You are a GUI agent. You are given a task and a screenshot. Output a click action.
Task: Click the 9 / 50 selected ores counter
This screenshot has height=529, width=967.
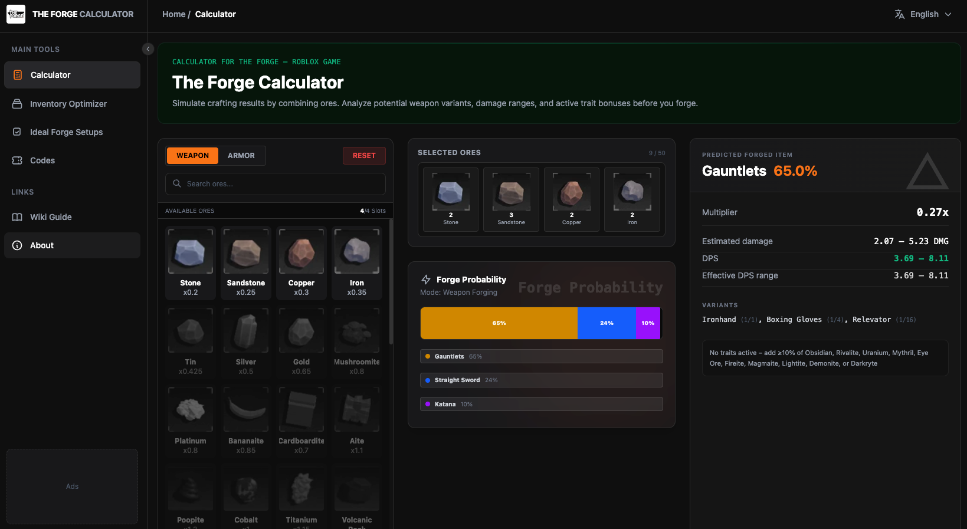pyautogui.click(x=657, y=153)
